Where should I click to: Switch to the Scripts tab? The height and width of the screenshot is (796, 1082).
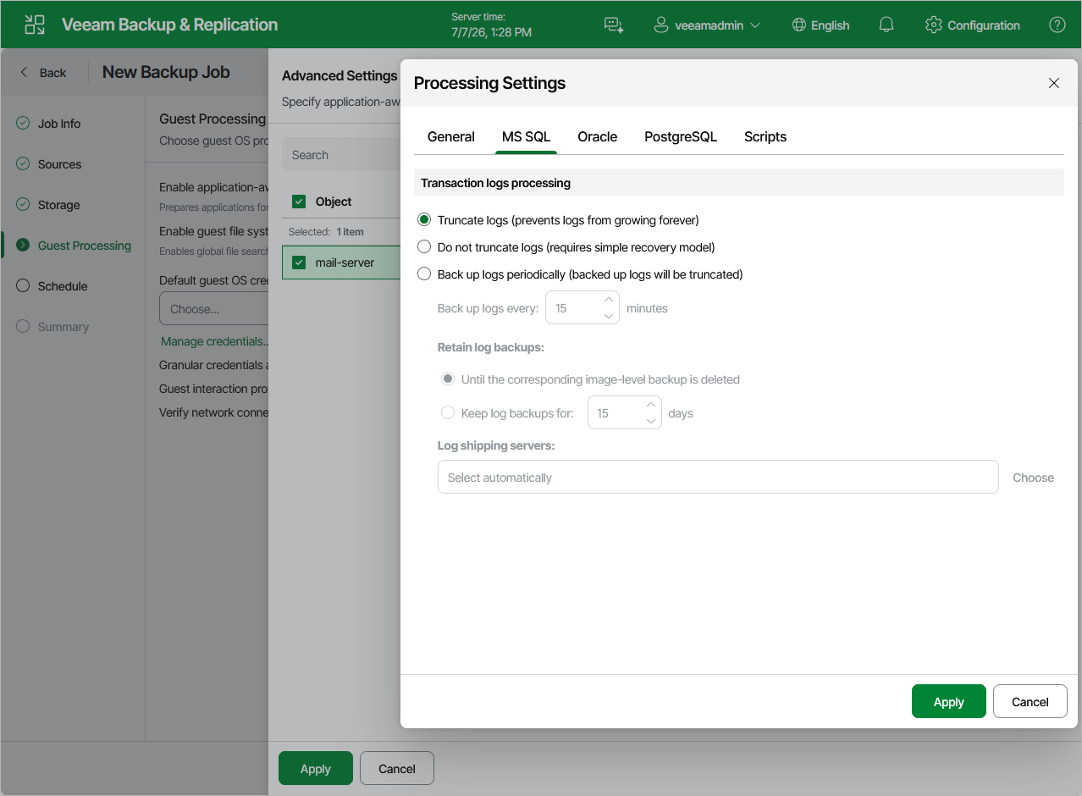[765, 137]
